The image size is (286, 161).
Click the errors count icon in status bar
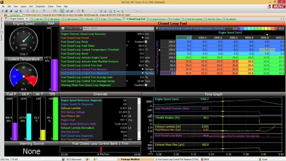(x=87, y=159)
